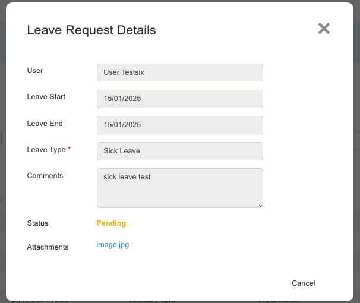
Task: Click the Comments box resize handle
Action: pyautogui.click(x=260, y=204)
